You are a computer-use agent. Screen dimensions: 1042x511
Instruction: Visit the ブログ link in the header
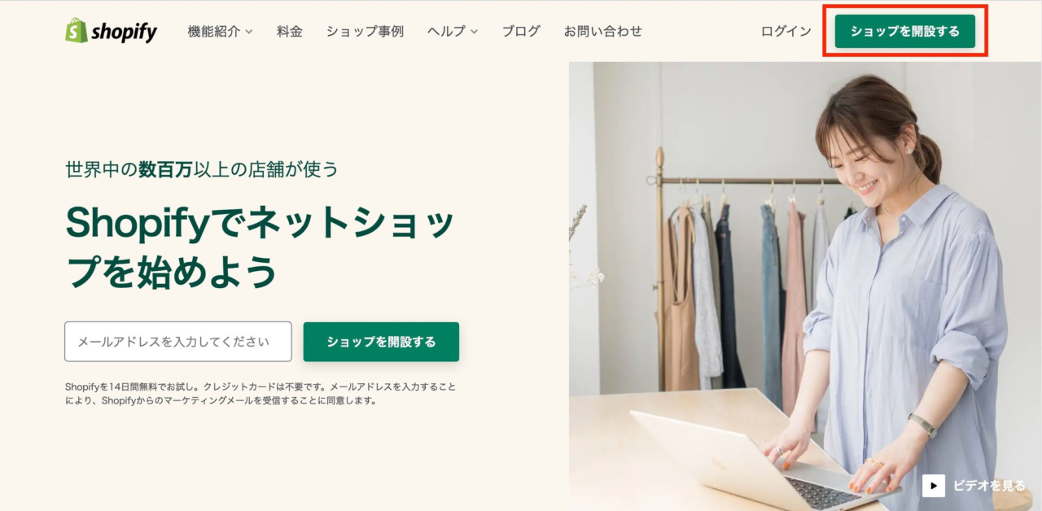[x=521, y=32]
